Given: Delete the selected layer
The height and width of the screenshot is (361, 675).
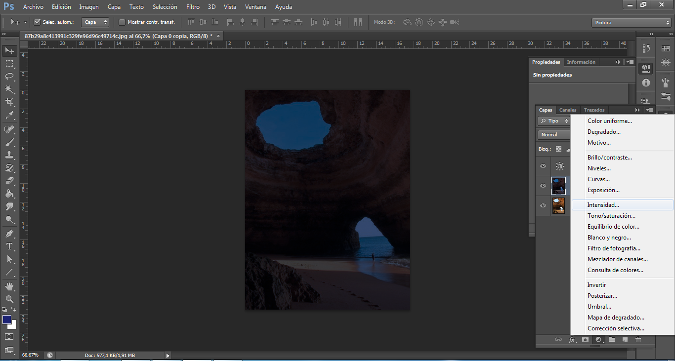Looking at the screenshot, I should coord(638,340).
